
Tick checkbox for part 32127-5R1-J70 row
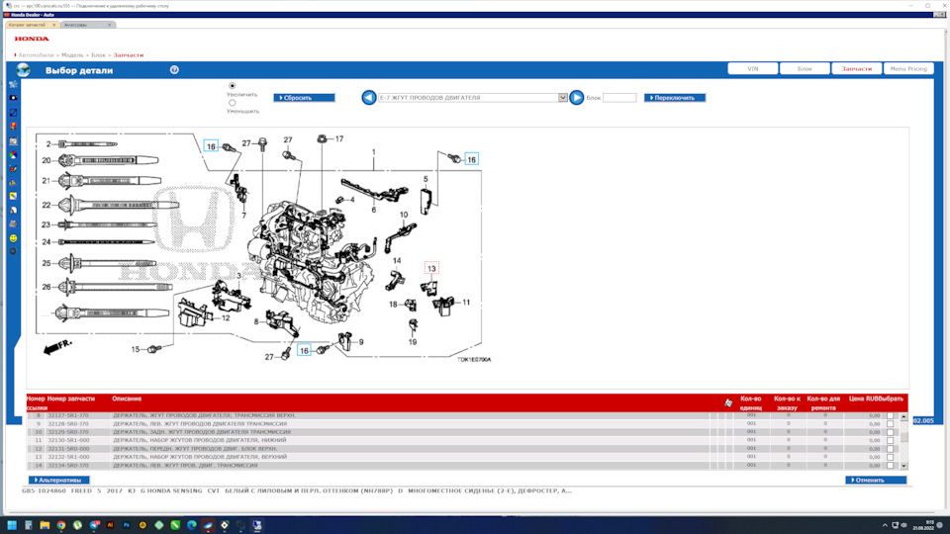coord(890,416)
